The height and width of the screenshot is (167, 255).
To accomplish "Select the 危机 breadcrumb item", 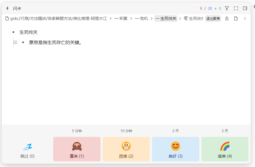I will pyautogui.click(x=141, y=18).
